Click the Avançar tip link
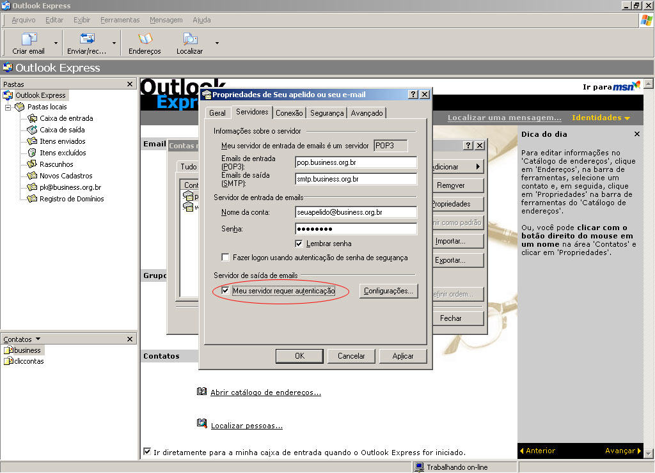Image resolution: width=655 pixels, height=473 pixels. tap(623, 451)
